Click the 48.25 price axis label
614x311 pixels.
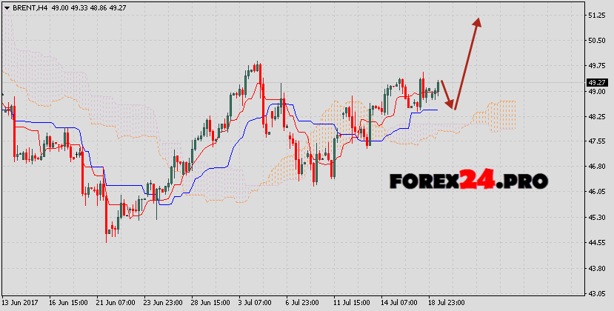[595, 117]
